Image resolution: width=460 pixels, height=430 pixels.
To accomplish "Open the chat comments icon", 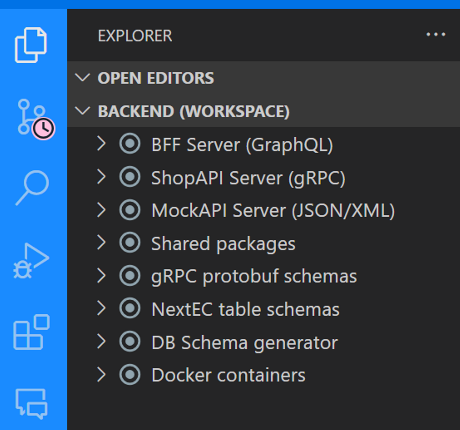I will click(31, 404).
